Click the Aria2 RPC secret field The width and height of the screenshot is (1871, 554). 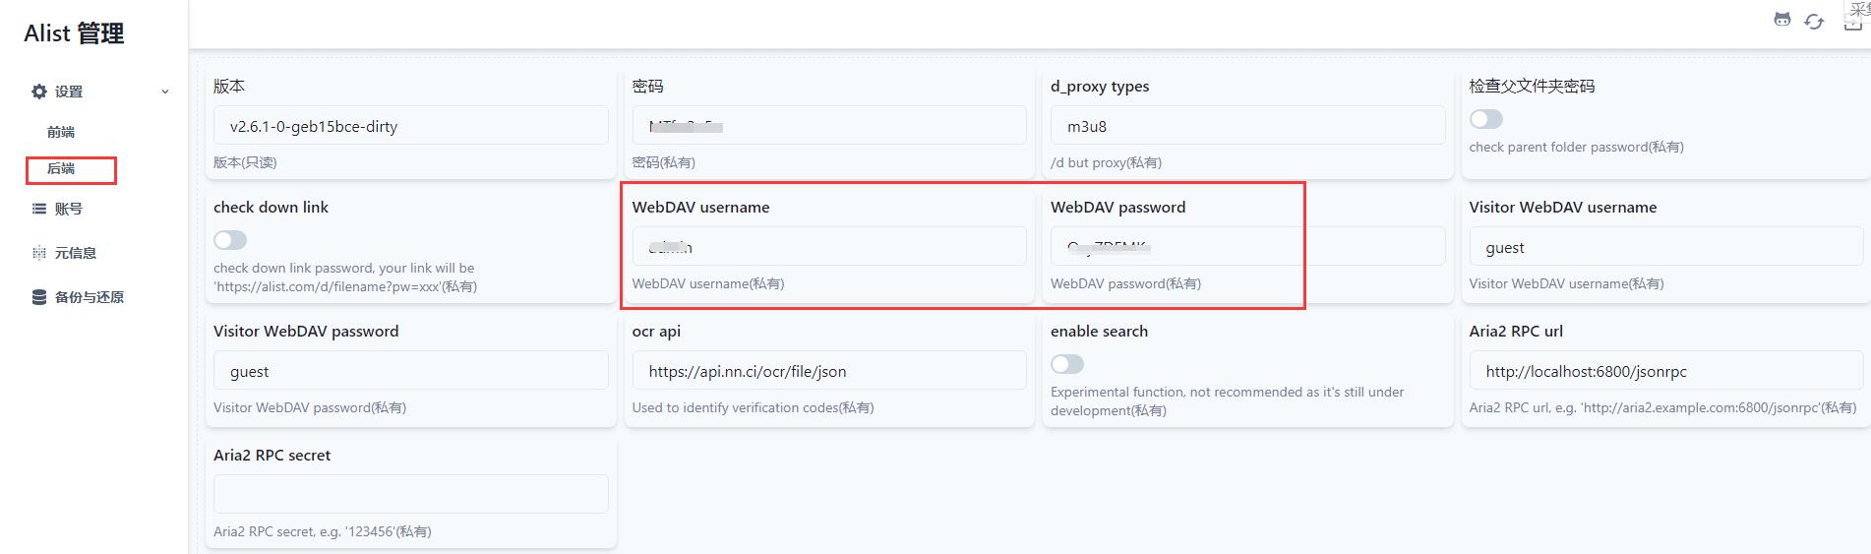(410, 494)
